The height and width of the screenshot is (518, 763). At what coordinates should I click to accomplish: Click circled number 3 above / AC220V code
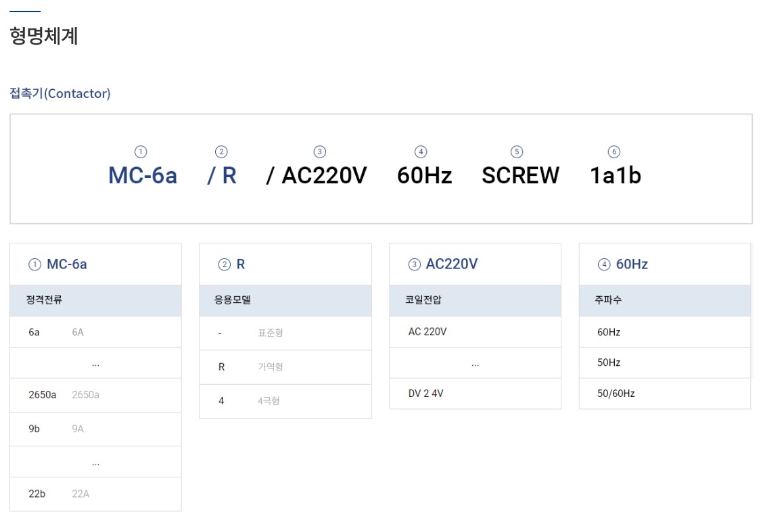pos(320,152)
